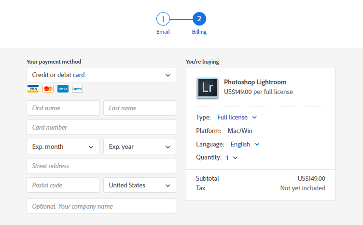Expand the Exp. month dropdown
Screen dimensions: 363x225
[x=63, y=146]
